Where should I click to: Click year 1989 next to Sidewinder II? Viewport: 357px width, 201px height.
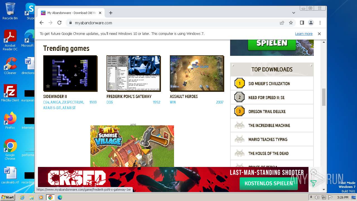pos(93,102)
